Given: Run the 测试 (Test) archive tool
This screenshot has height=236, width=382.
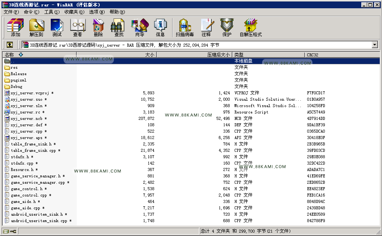Looking at the screenshot, I should [x=57, y=27].
